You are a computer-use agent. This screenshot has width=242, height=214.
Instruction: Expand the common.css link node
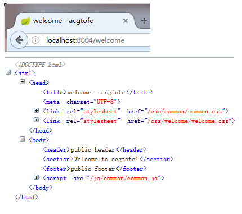[x=37, y=110]
